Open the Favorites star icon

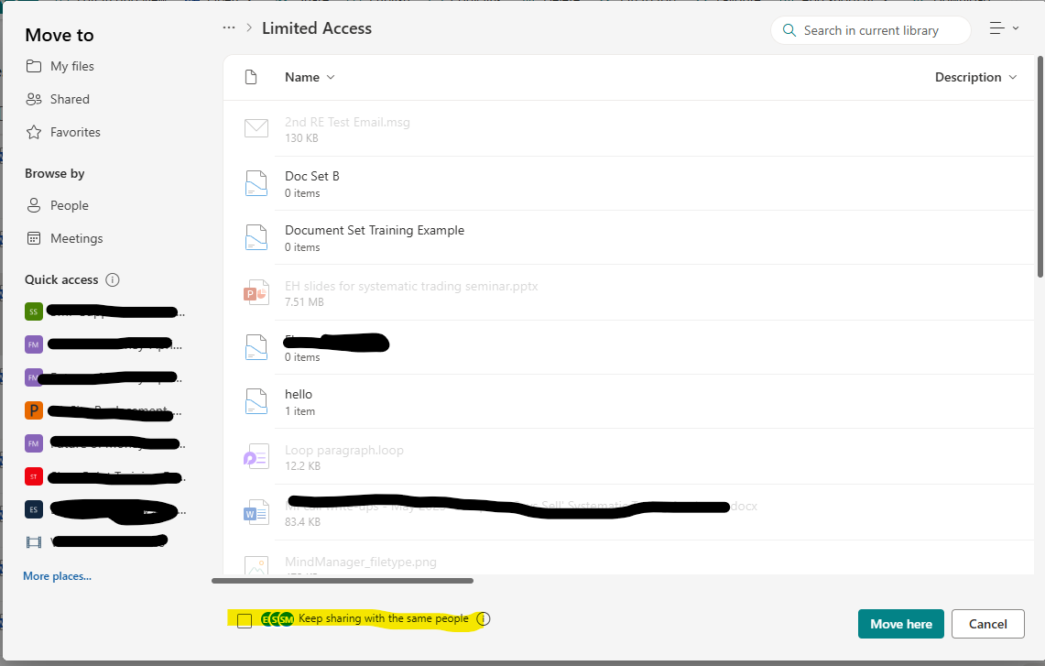(34, 132)
